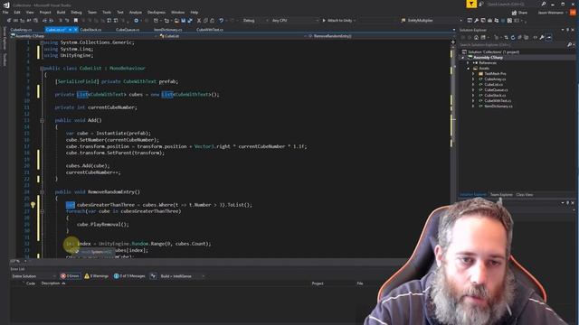Close the active CubeList.cs tab

(x=75, y=30)
